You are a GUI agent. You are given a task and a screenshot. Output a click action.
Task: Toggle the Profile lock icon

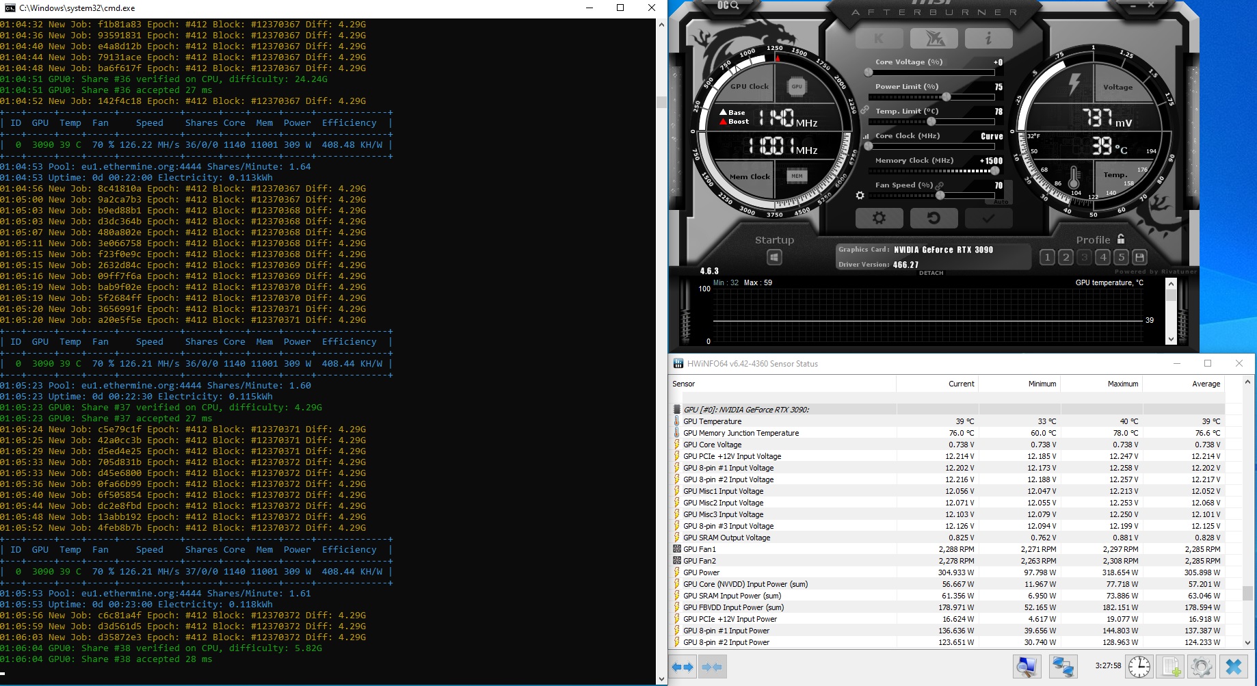[1121, 239]
